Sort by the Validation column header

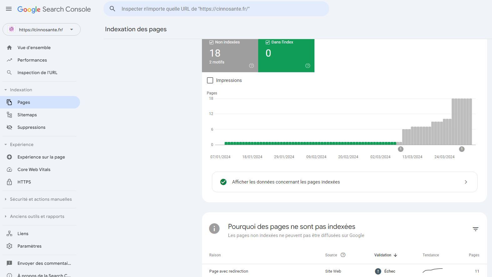coord(383,255)
